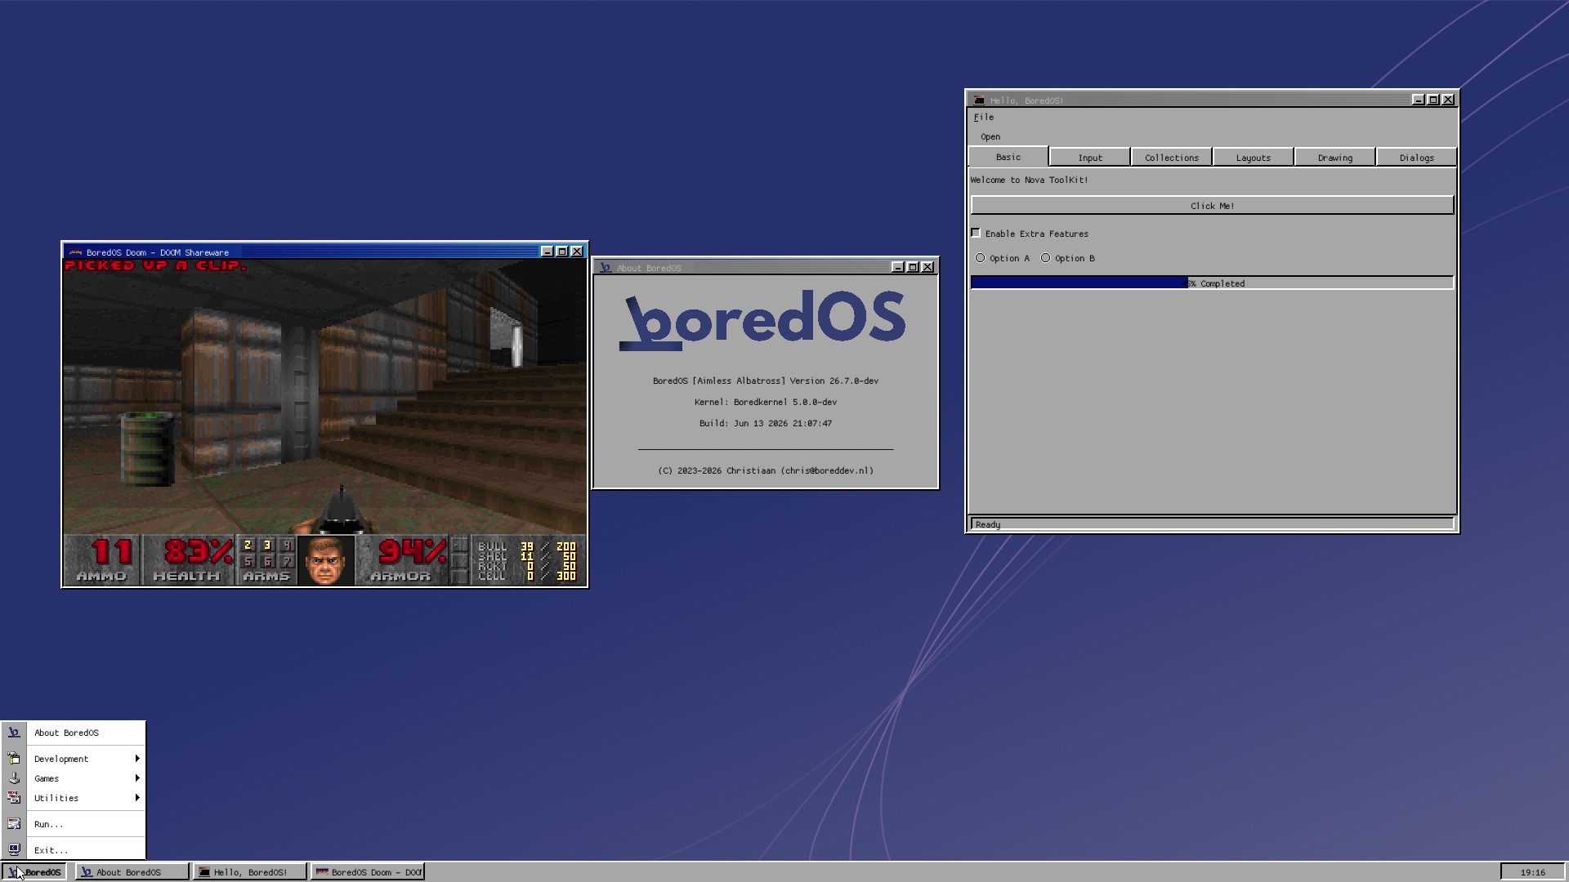Click the large boredOS logo image
The width and height of the screenshot is (1569, 882).
763,319
